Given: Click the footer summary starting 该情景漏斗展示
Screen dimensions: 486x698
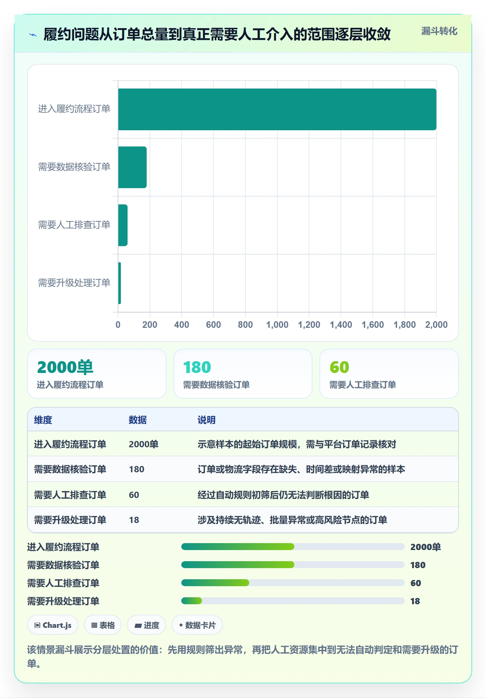Looking at the screenshot, I should (243, 656).
